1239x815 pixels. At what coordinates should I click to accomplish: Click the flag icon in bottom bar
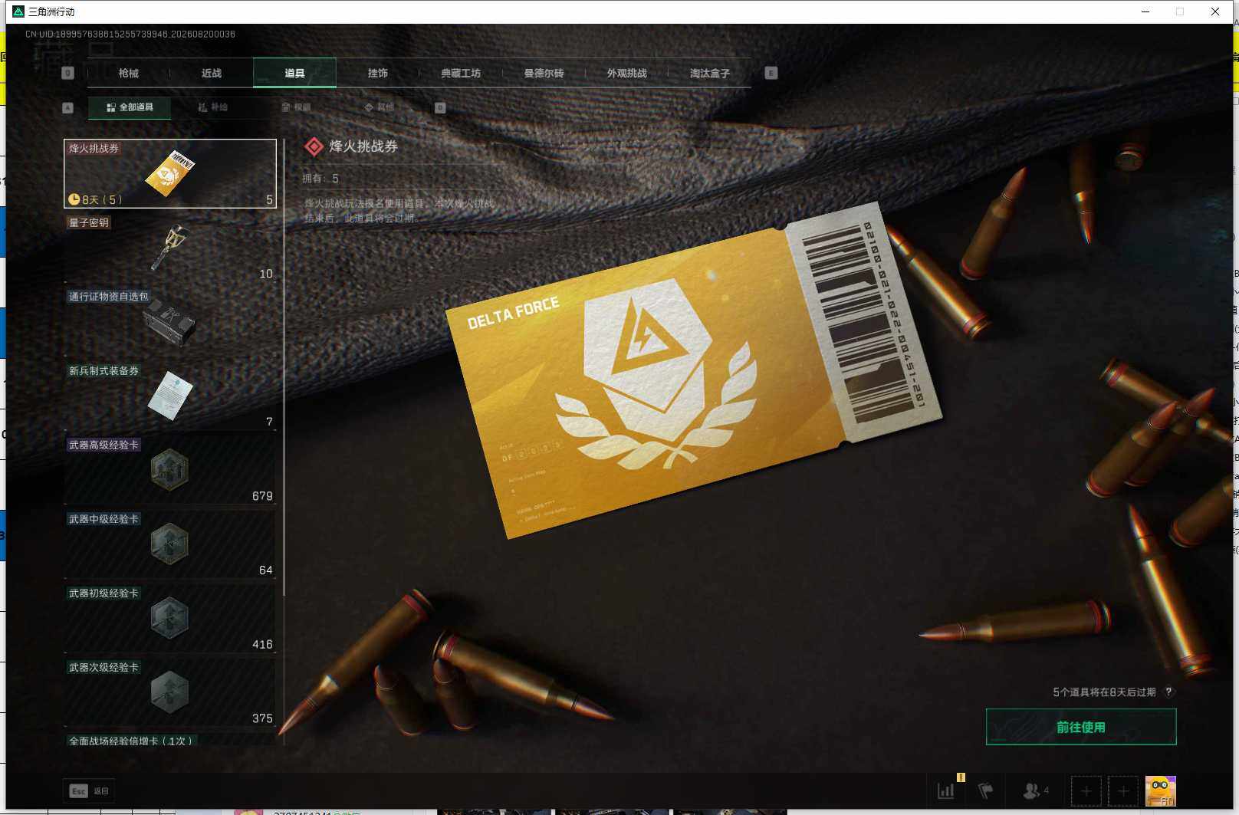(x=986, y=790)
